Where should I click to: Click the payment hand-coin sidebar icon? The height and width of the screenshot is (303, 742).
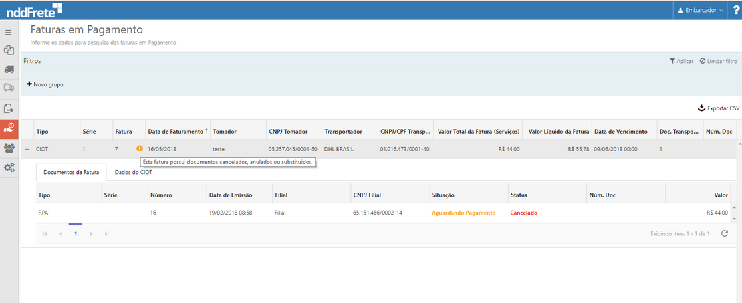(x=9, y=128)
